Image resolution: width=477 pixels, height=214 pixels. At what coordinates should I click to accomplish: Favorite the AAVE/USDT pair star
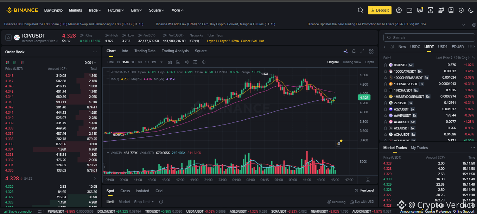click(x=385, y=115)
